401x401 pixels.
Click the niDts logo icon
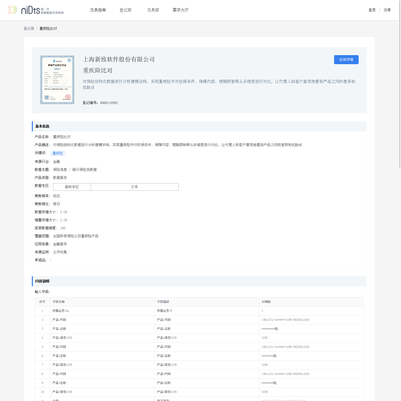[12, 10]
